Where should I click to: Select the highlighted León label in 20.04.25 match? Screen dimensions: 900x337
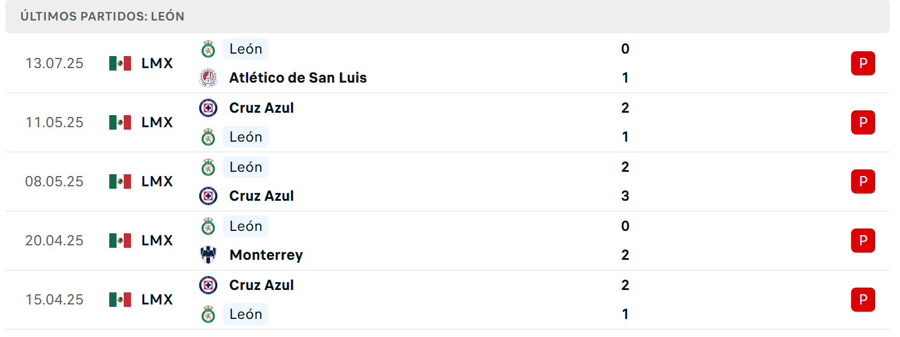click(246, 226)
